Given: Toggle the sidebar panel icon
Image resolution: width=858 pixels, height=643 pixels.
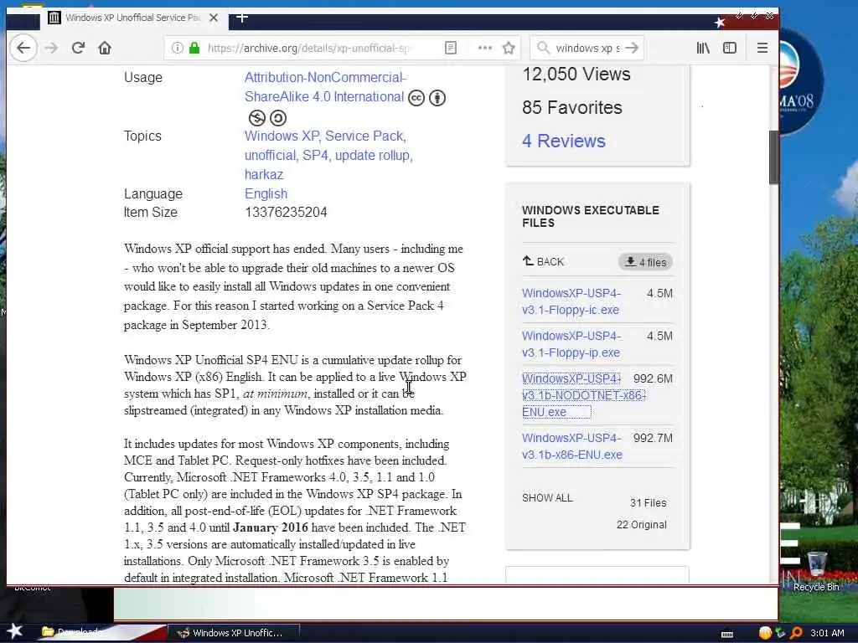Looking at the screenshot, I should tap(730, 48).
